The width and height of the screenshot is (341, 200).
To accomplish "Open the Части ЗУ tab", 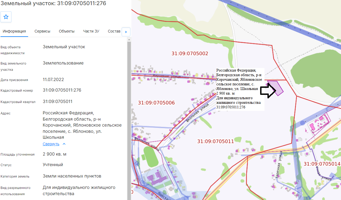I will [91, 31].
